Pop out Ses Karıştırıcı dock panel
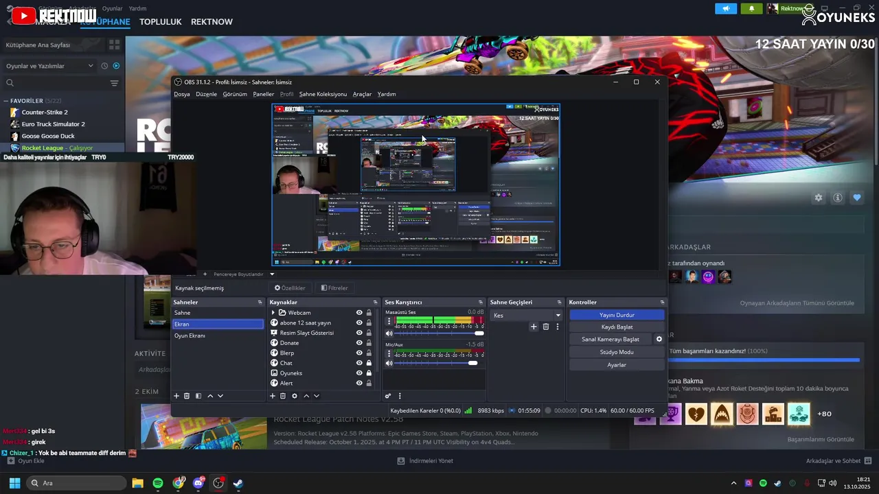879x494 pixels. click(481, 303)
